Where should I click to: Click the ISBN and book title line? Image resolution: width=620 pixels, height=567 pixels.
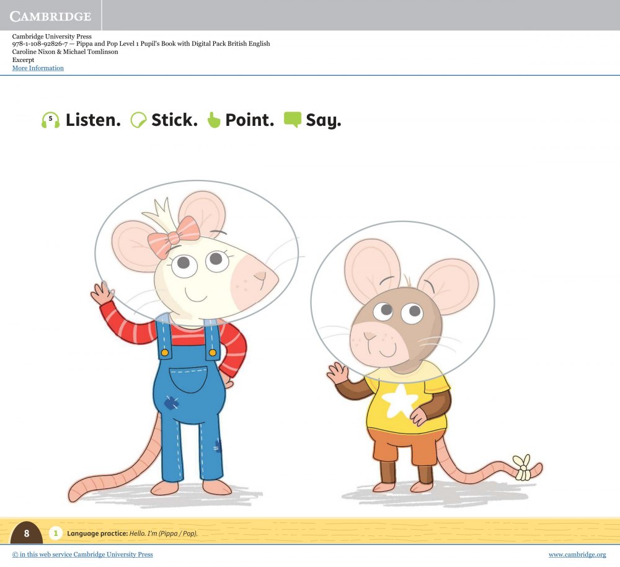point(141,44)
